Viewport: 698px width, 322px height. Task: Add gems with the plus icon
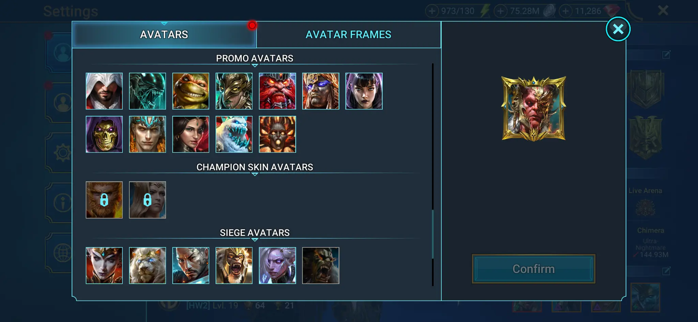click(x=565, y=11)
